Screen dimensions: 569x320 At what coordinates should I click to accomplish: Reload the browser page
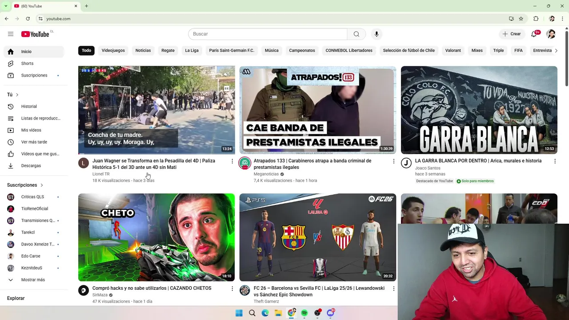point(28,19)
